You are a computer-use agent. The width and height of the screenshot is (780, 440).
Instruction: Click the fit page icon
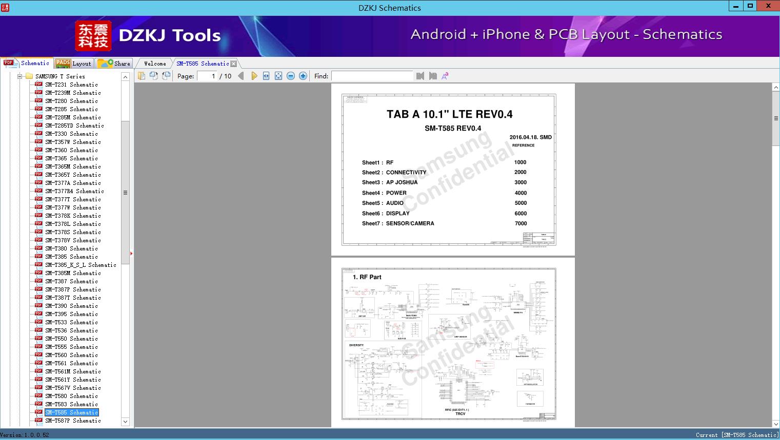click(278, 76)
